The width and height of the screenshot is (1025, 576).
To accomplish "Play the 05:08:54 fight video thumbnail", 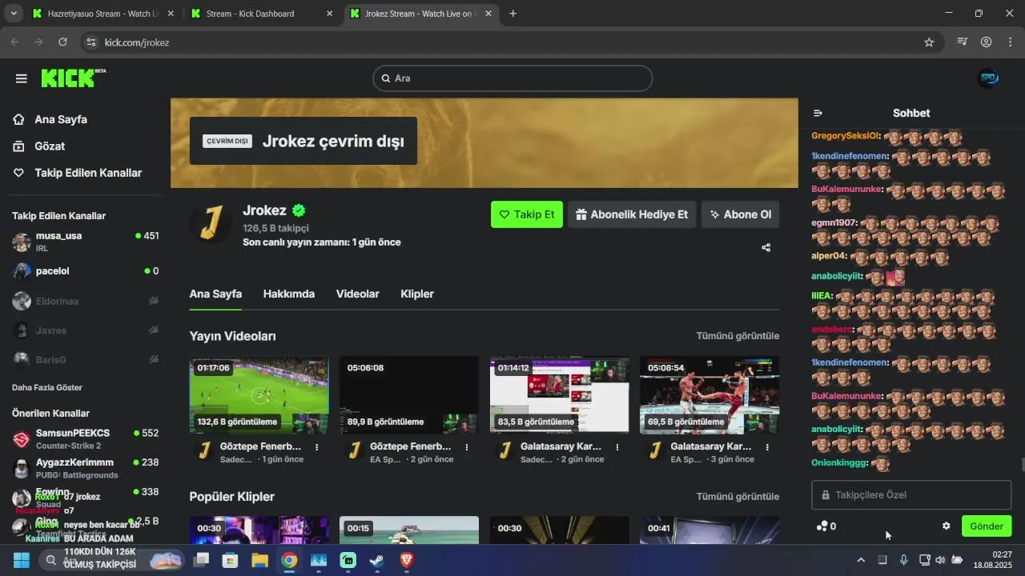I will tap(709, 395).
